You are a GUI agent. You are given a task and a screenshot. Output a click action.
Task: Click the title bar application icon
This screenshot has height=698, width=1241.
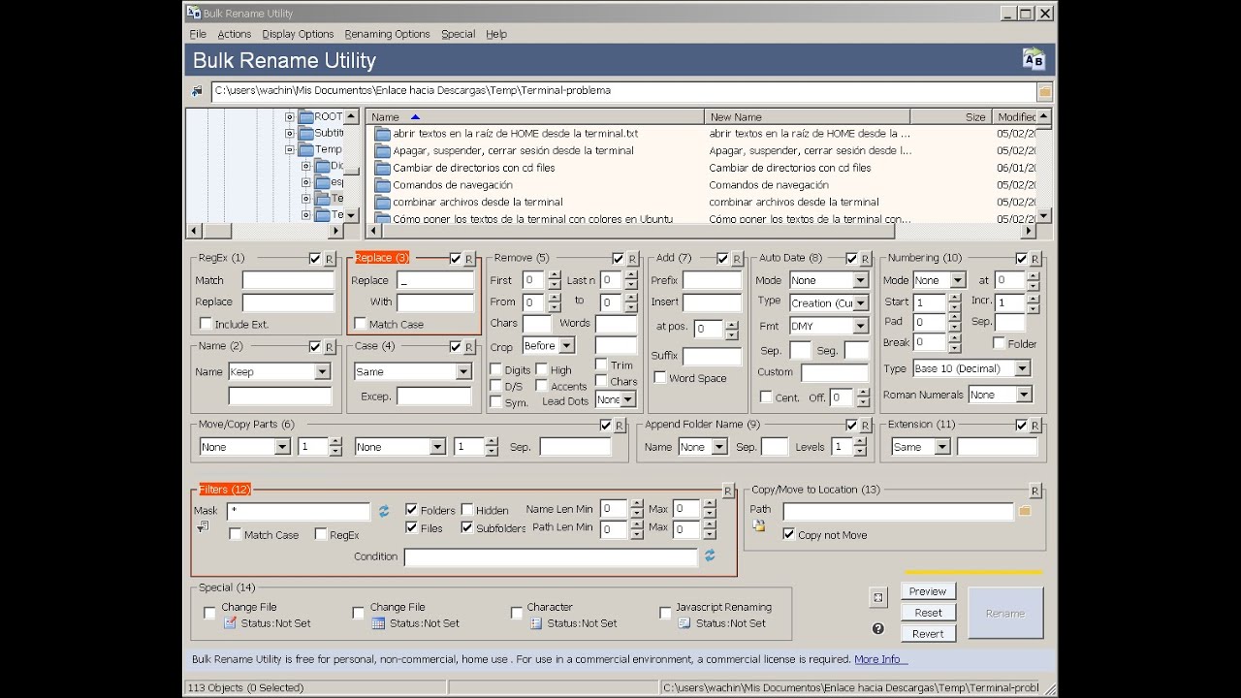pos(194,13)
